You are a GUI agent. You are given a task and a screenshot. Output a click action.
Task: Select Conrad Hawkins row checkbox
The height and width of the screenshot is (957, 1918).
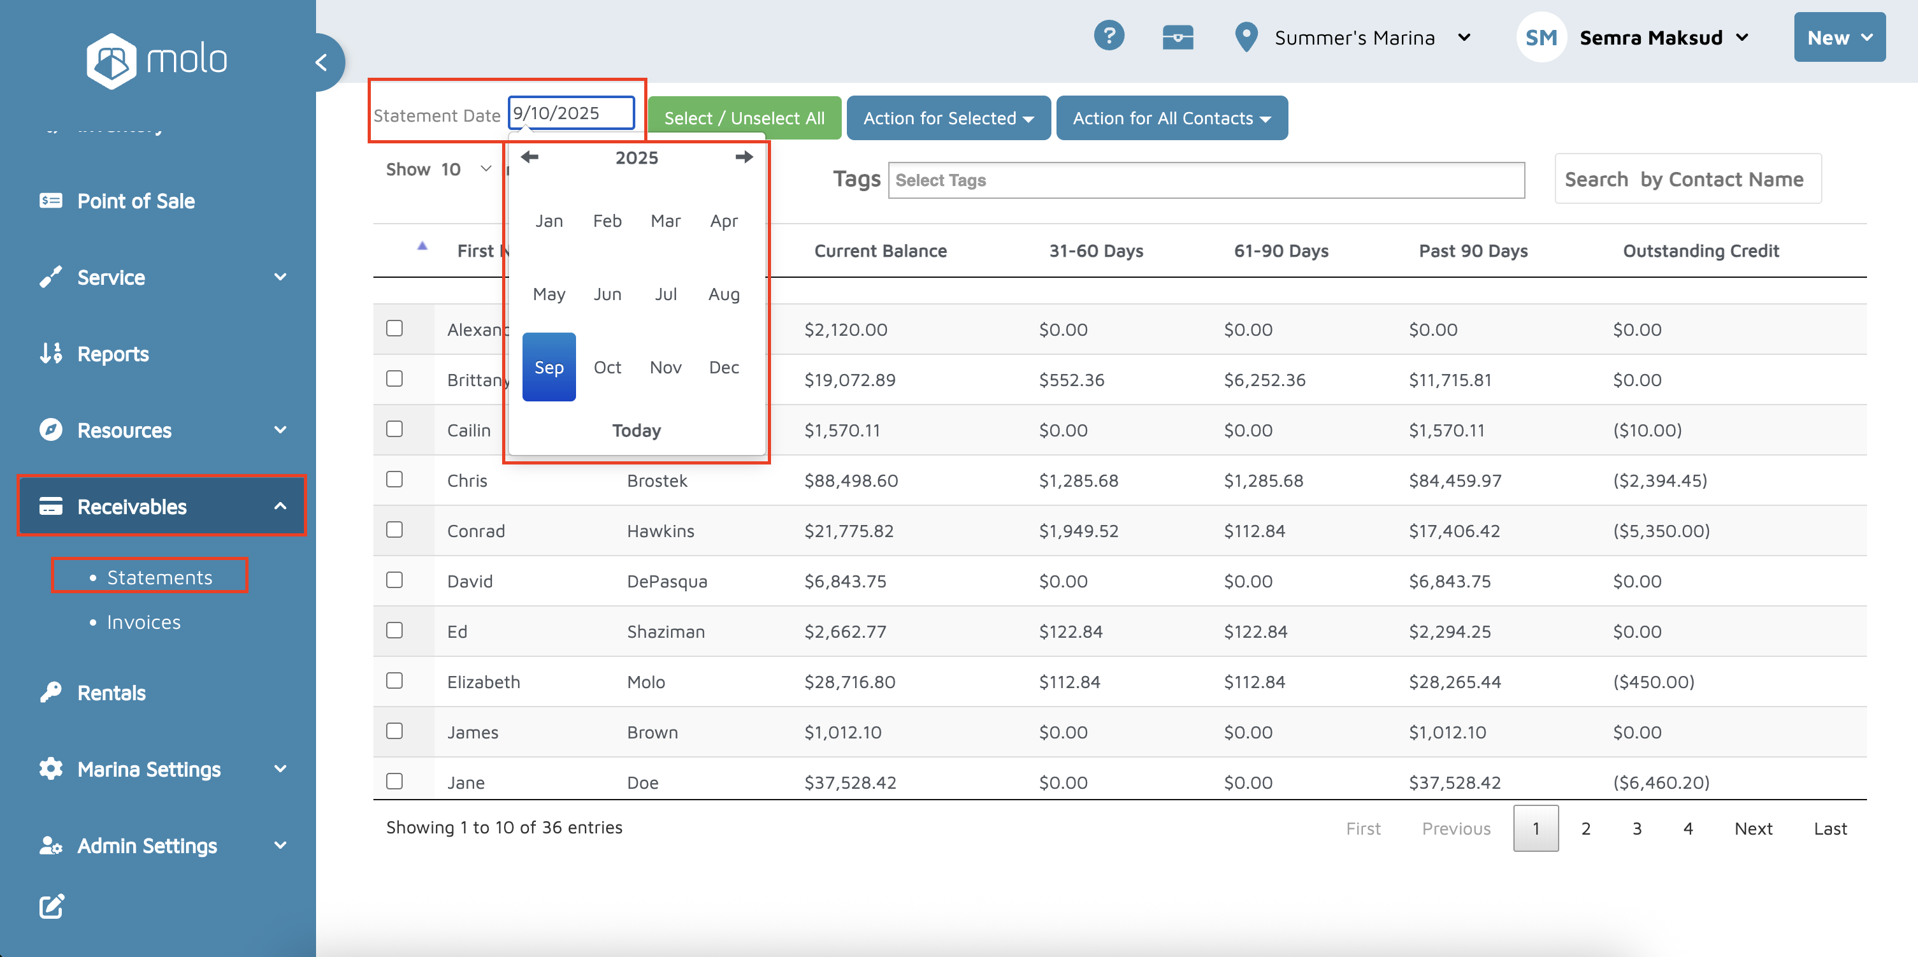[394, 529]
